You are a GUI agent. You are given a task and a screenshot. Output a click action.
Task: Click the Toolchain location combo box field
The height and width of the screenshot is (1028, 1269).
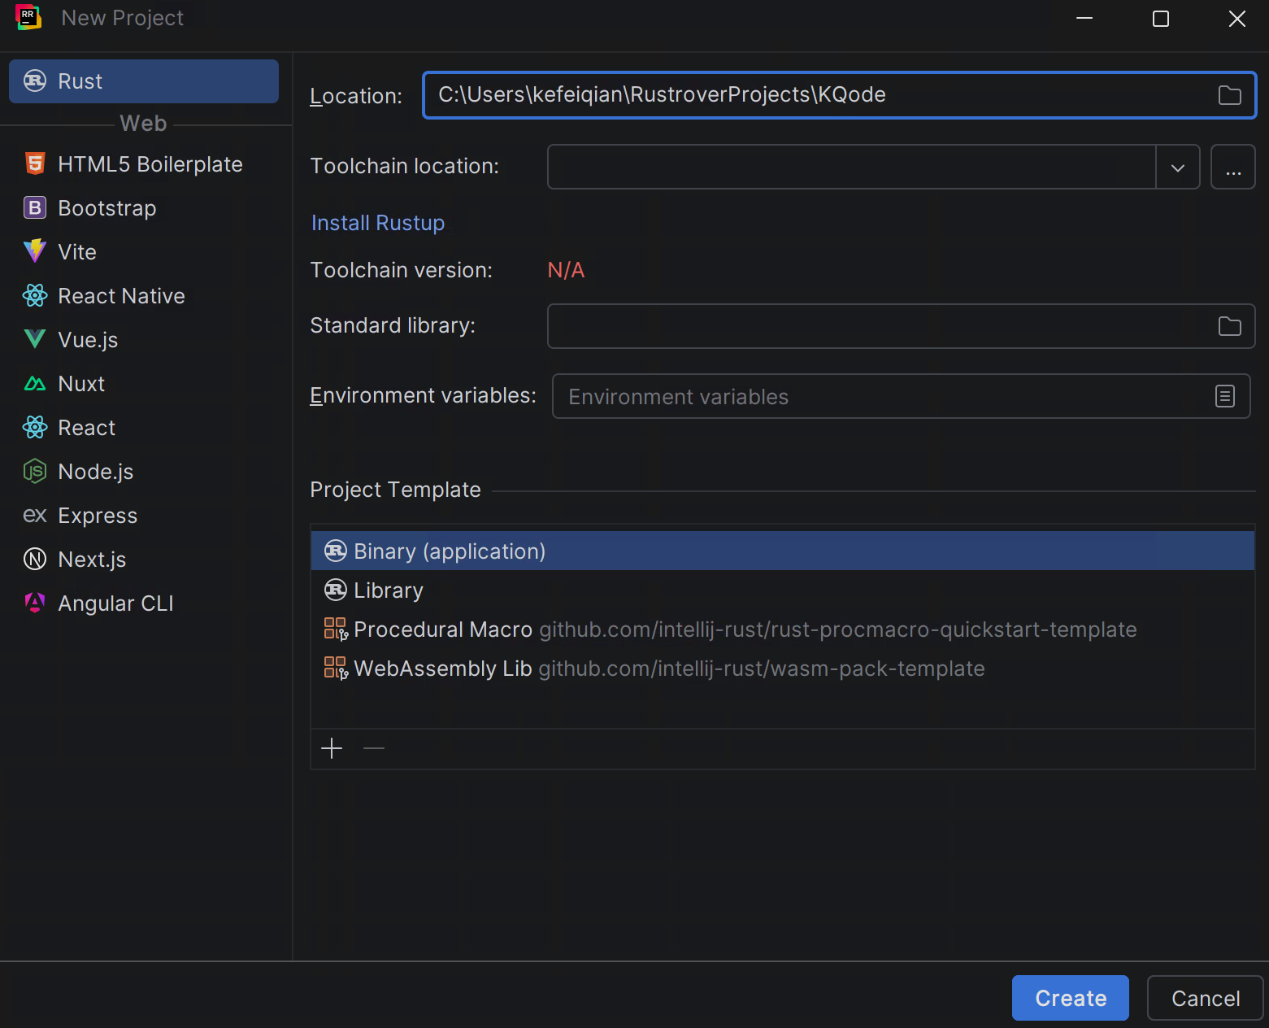pyautogui.click(x=852, y=168)
